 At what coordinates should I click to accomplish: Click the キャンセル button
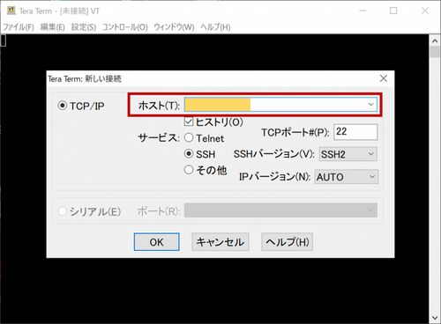coord(220,242)
